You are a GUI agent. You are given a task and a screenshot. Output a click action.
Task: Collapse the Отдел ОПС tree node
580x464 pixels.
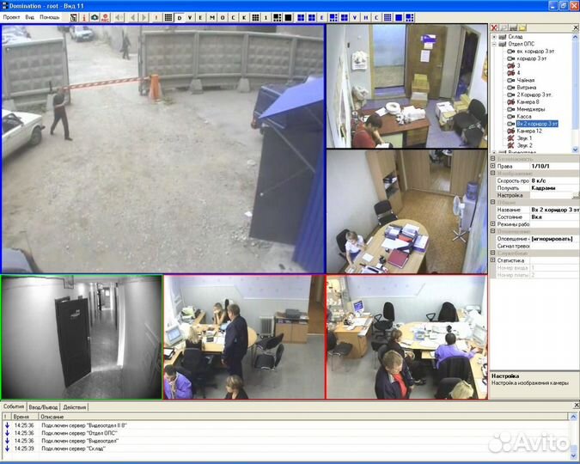(x=493, y=45)
